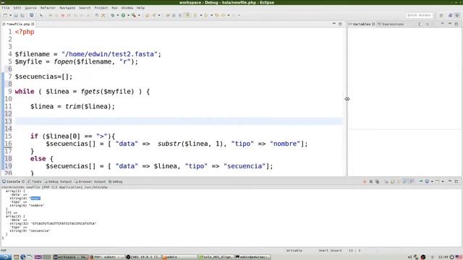
Task: Click the New file toolbar icon
Action: tap(5, 15)
